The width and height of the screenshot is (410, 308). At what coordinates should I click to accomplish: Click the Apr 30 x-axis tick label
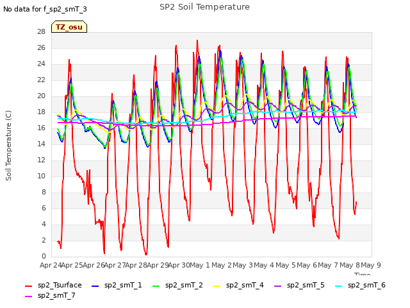pos(179,265)
